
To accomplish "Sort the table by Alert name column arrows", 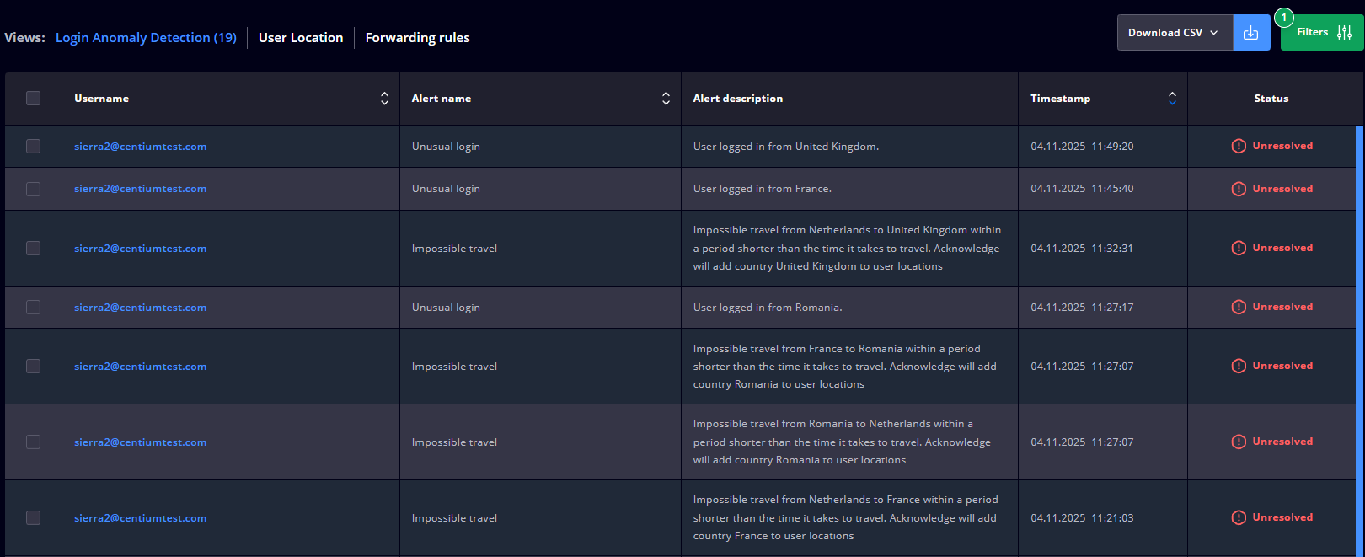I will pyautogui.click(x=666, y=99).
